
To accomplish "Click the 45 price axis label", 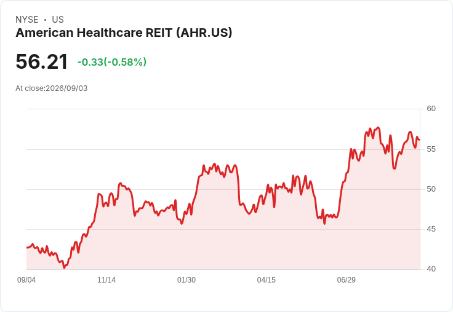I will click(x=431, y=229).
